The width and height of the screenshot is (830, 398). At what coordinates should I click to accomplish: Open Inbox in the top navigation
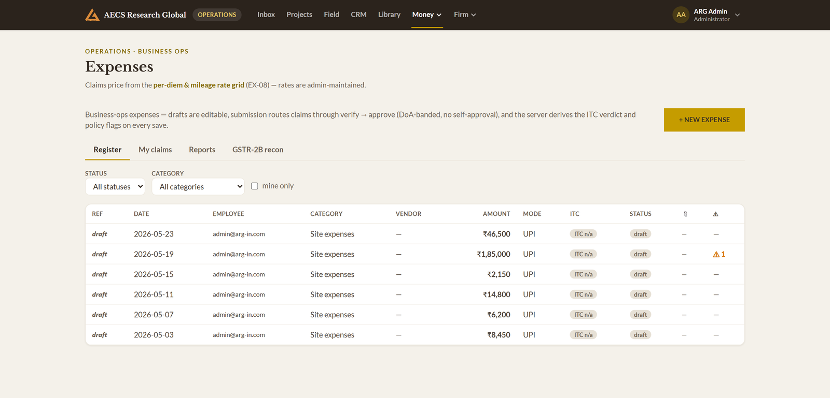266,14
